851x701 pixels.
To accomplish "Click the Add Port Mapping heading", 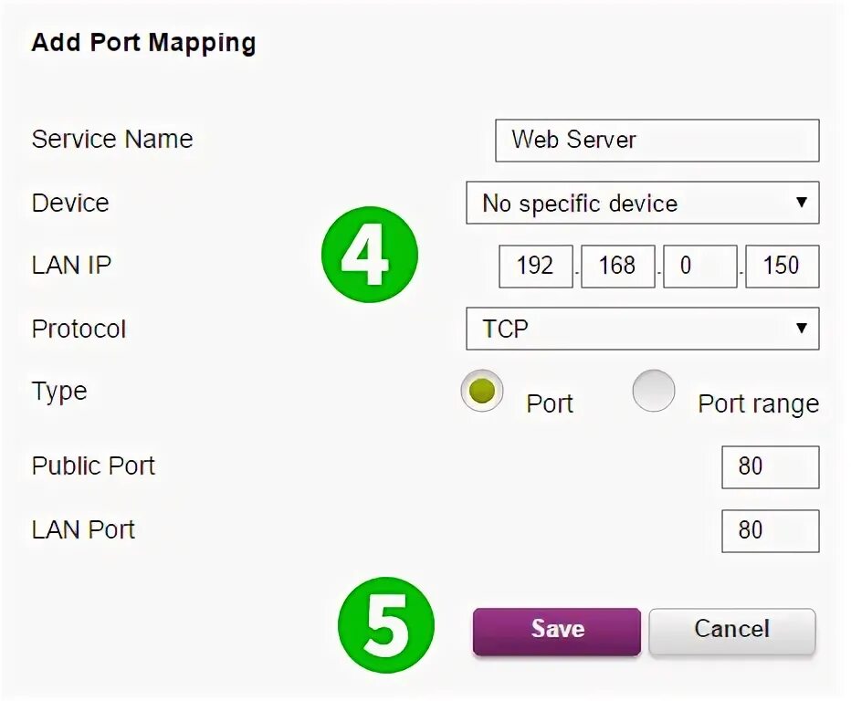I will pyautogui.click(x=144, y=44).
